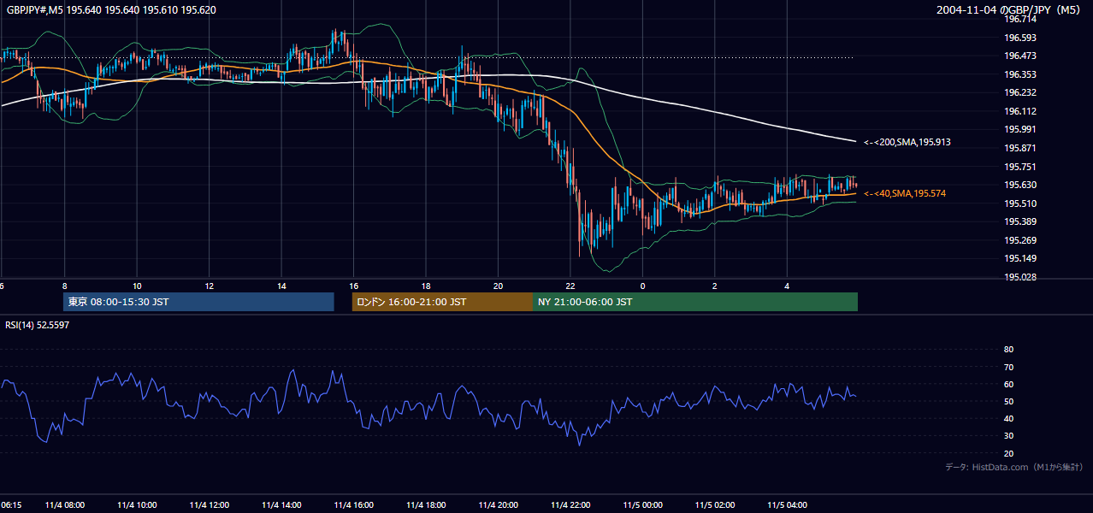Click hour tick 14 under price chart
The image size is (1093, 513).
pos(281,286)
